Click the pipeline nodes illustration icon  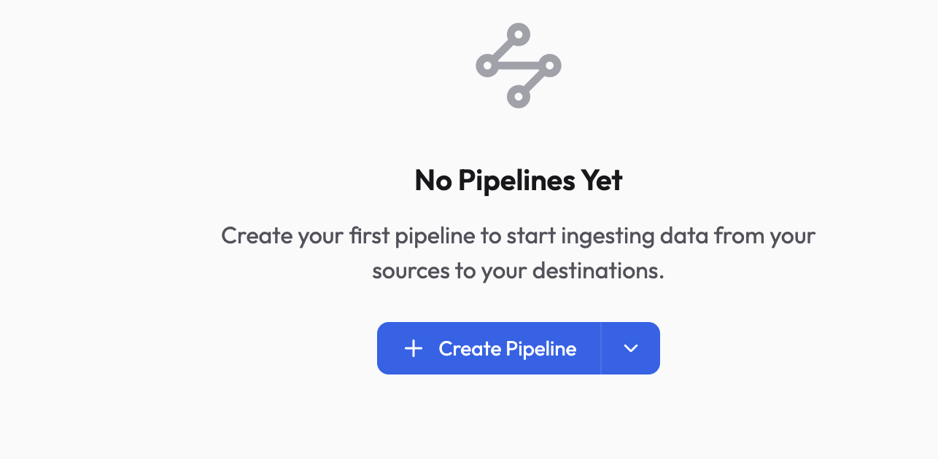tap(518, 66)
